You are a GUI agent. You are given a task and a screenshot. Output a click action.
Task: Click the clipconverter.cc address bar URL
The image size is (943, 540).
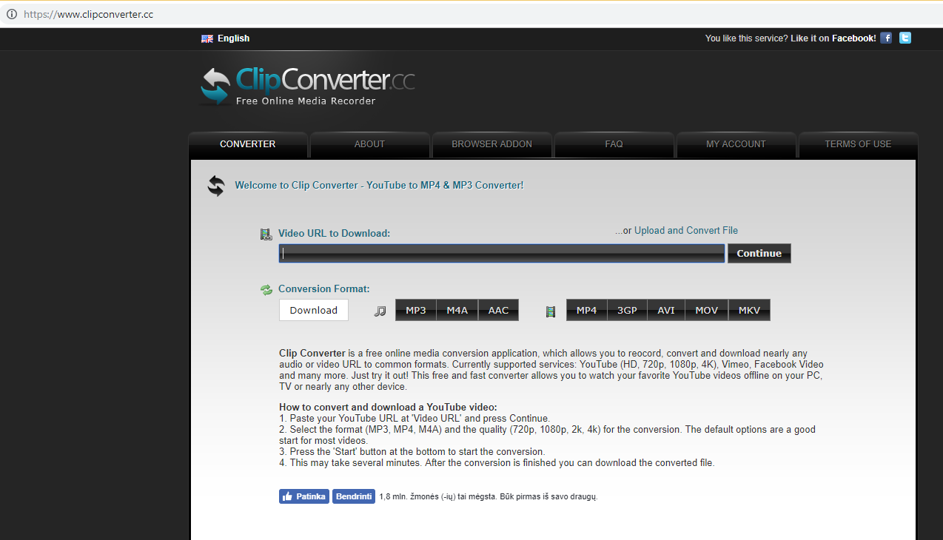point(88,14)
